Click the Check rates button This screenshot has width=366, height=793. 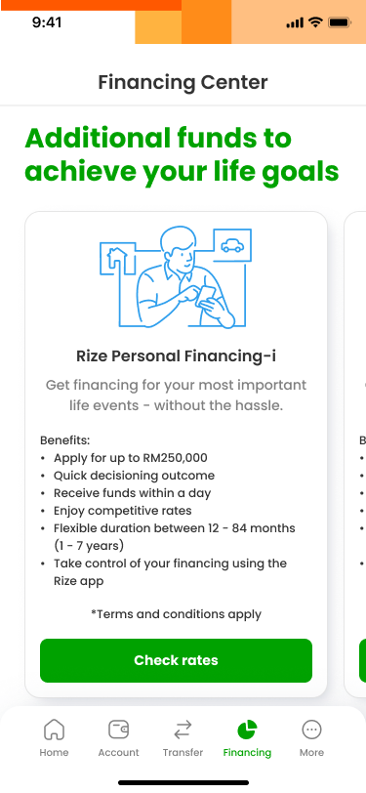176,660
